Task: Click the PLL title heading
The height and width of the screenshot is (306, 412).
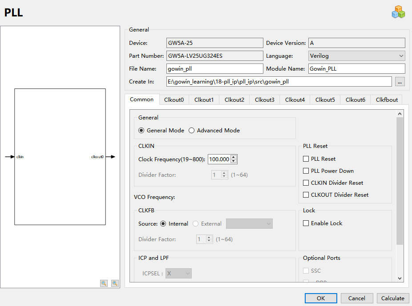Action: (13, 12)
